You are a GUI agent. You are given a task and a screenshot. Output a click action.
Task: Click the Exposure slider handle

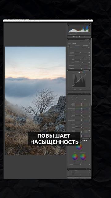[81, 52]
